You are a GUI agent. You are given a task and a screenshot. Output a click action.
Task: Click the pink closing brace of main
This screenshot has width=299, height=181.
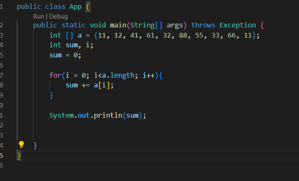click(x=35, y=146)
